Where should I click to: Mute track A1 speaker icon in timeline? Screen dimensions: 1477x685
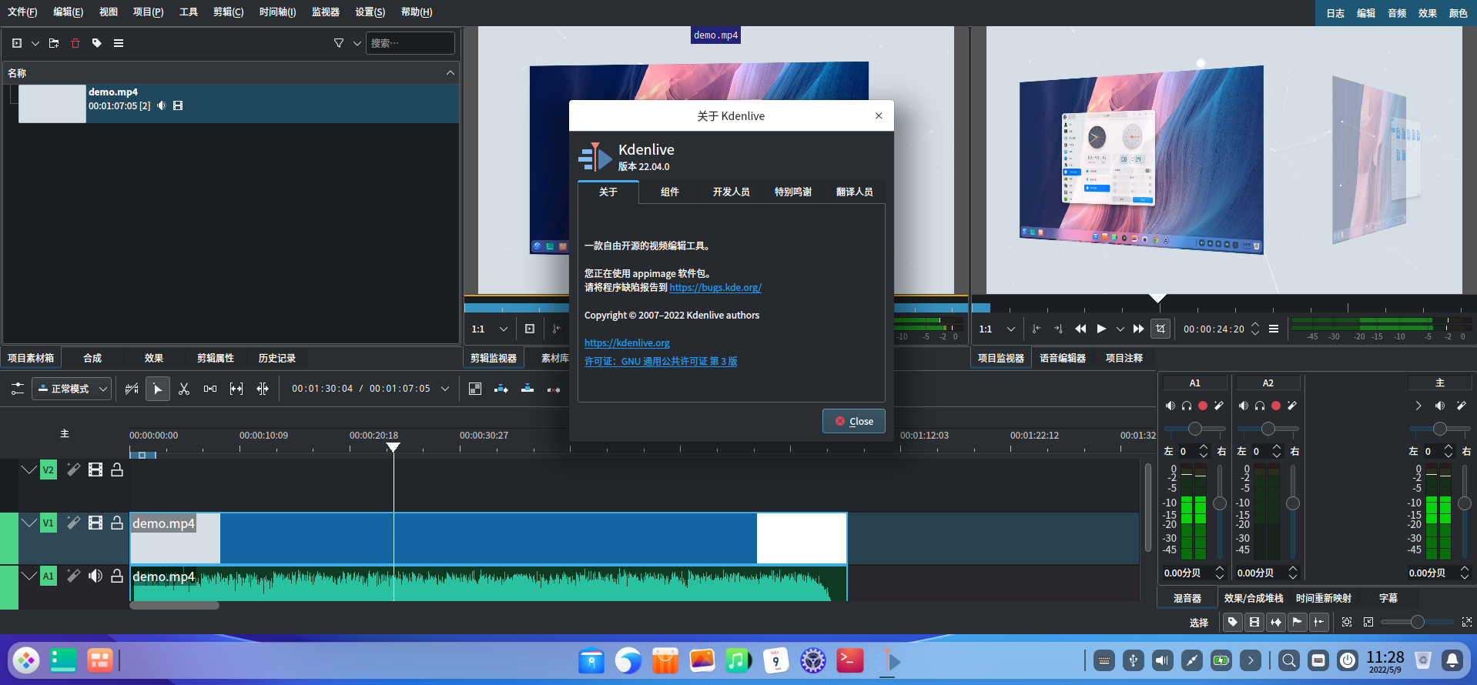click(95, 576)
